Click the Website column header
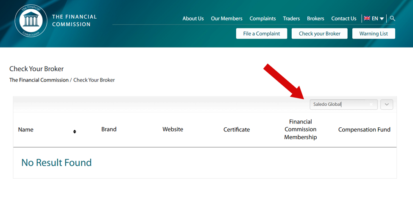This screenshot has height=202, width=413. pyautogui.click(x=173, y=129)
